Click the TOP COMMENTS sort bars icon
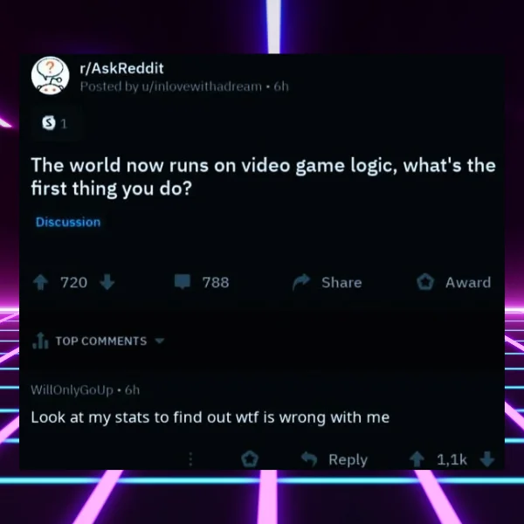This screenshot has height=524, width=524. coord(40,341)
